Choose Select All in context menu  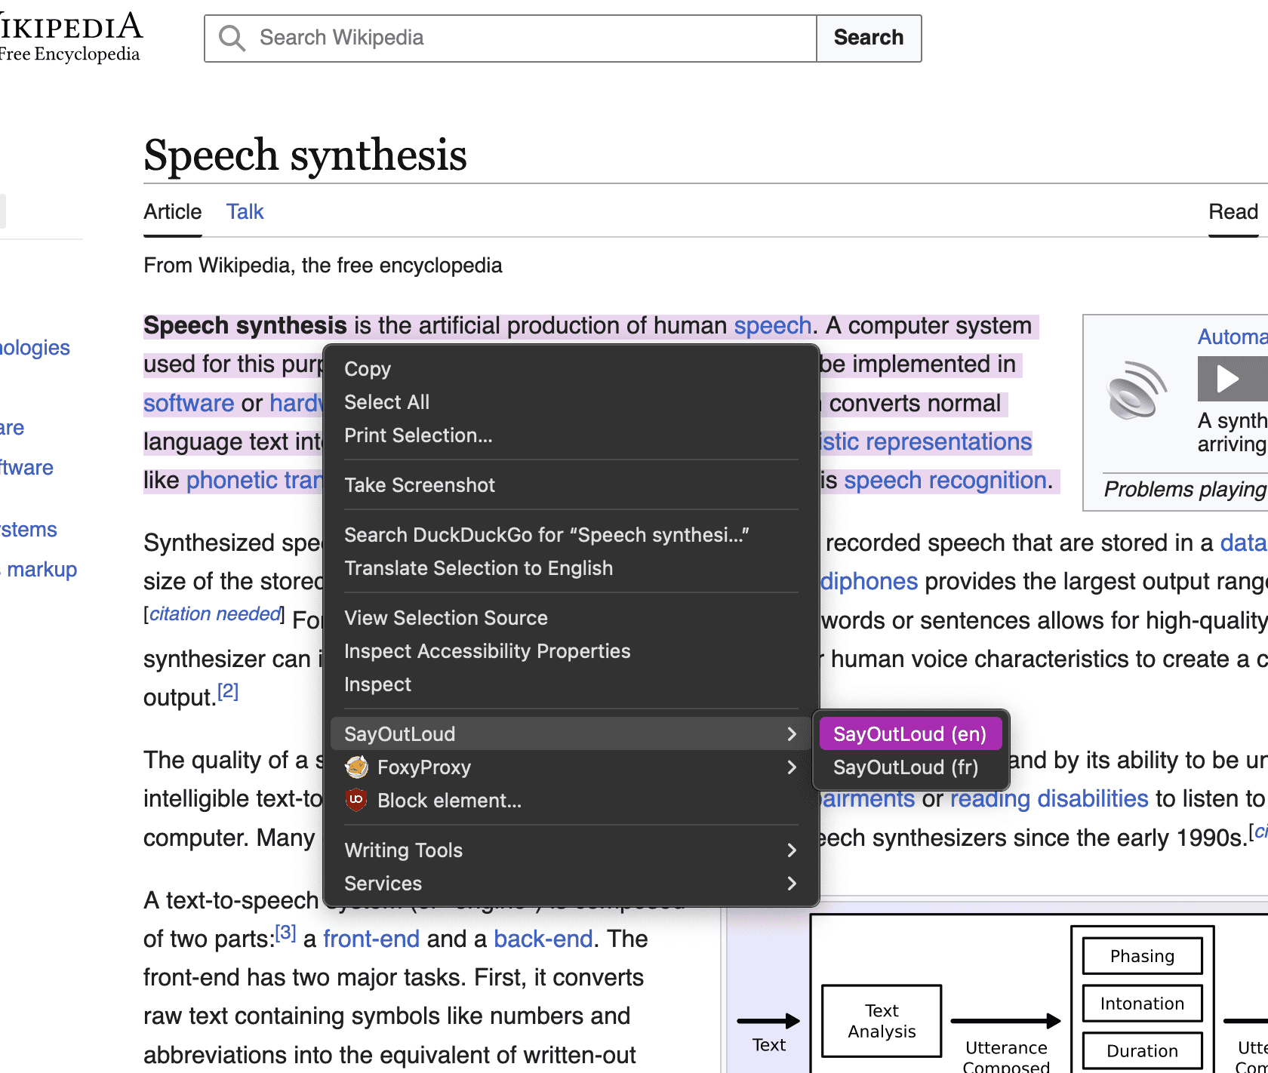tap(571, 402)
